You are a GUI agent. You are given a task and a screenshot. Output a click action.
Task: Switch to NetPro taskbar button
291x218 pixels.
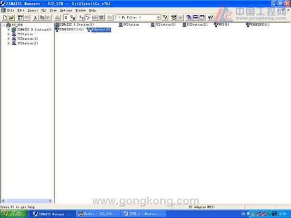pos(98,214)
